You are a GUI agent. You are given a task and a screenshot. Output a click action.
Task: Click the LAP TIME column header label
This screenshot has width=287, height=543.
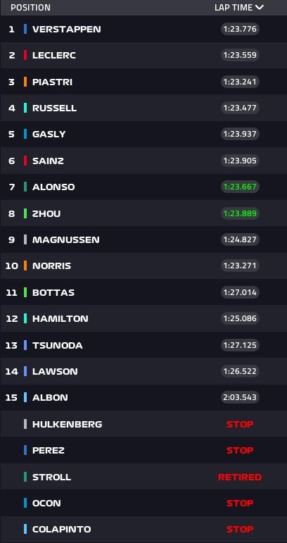[234, 7]
